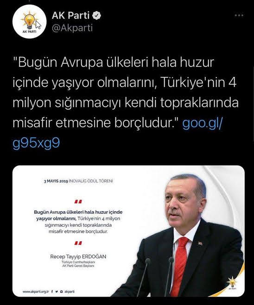Open the three-dot more options menu

239,15
